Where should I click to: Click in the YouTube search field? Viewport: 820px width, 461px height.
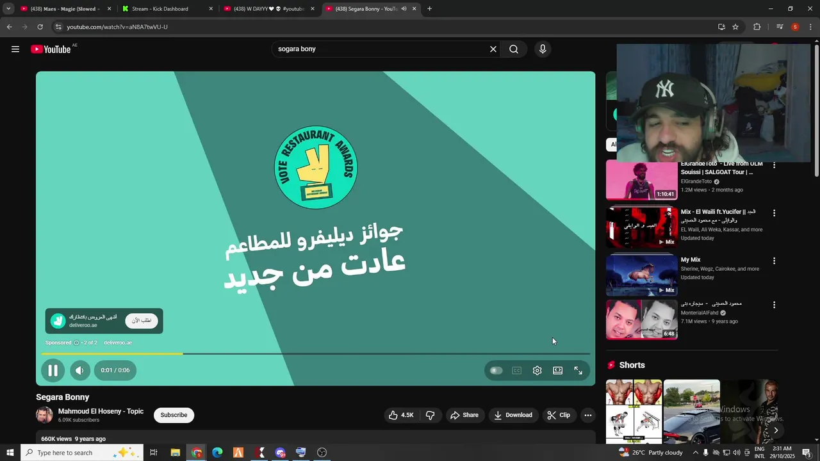381,49
